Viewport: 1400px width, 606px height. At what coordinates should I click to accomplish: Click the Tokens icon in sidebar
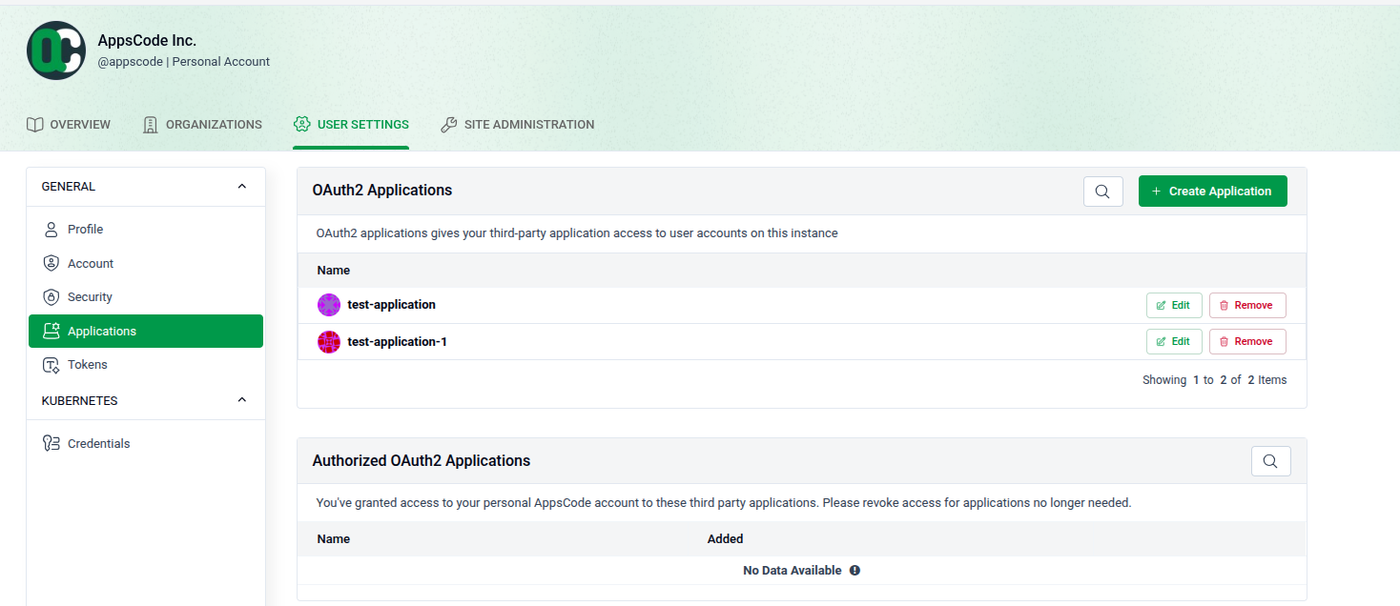(x=51, y=364)
